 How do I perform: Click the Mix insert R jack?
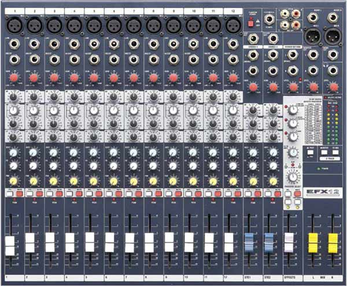[333, 17]
